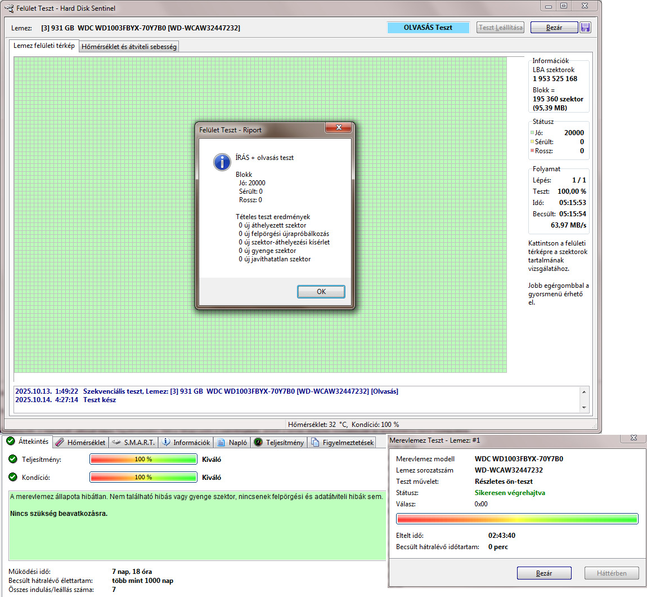Screen dimensions: 647x597
Task: Click the blue information icon in the report dialog
Action: 222,162
